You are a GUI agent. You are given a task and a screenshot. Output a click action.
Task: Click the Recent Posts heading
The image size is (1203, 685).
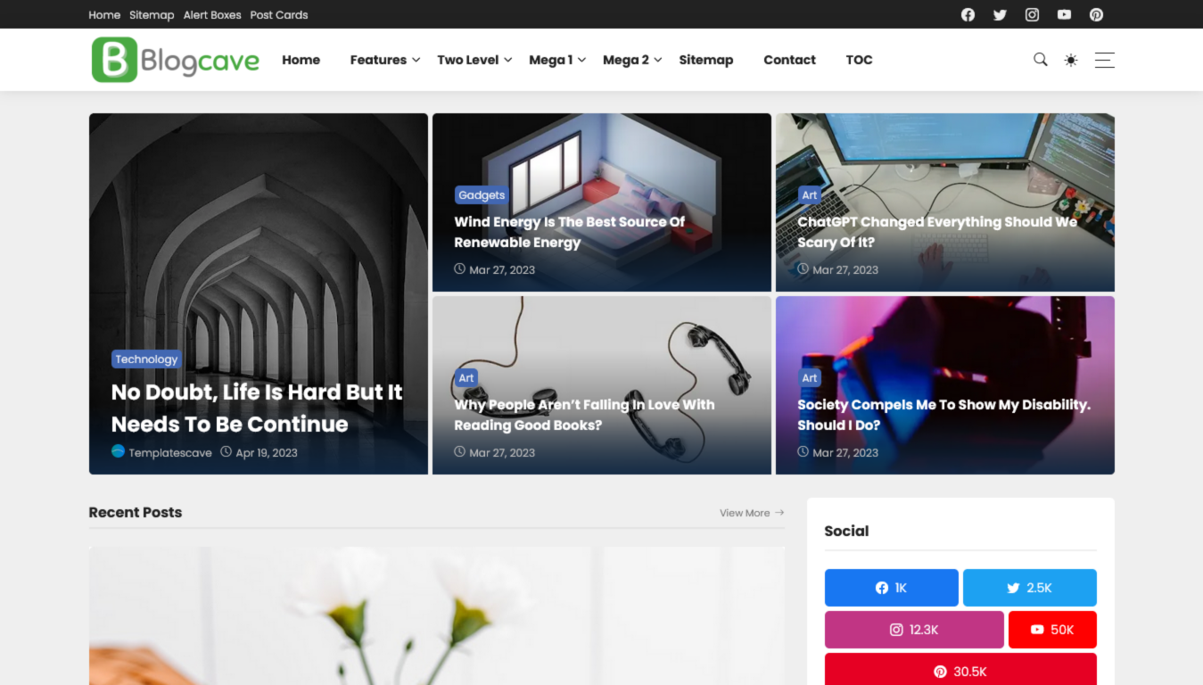pos(136,512)
